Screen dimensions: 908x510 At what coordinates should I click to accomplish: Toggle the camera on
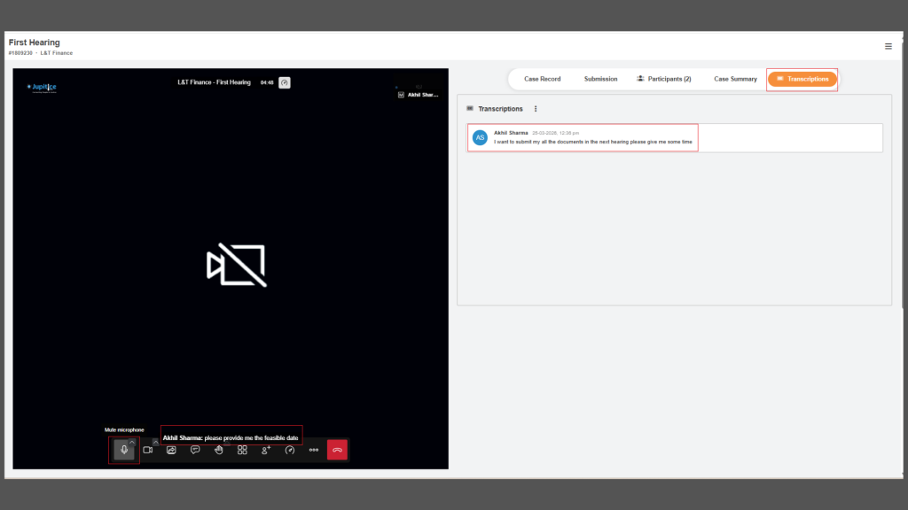coord(148,450)
